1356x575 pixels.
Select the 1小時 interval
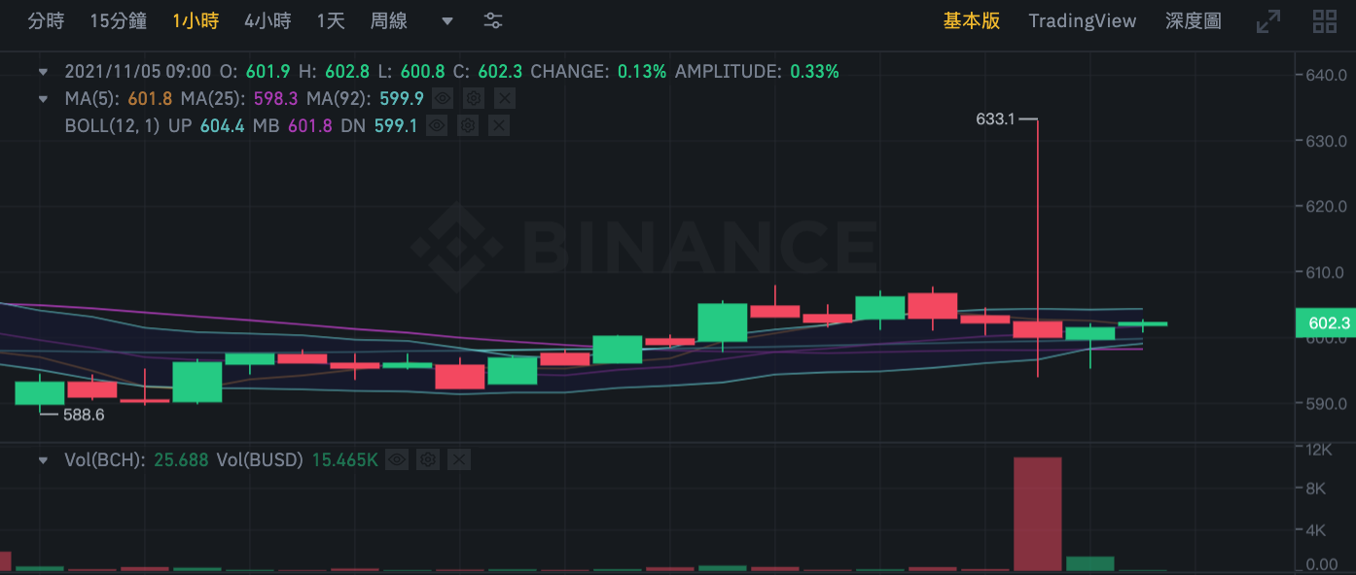coord(196,21)
